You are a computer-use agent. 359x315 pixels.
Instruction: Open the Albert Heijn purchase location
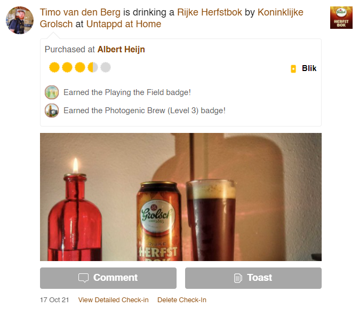[121, 50]
